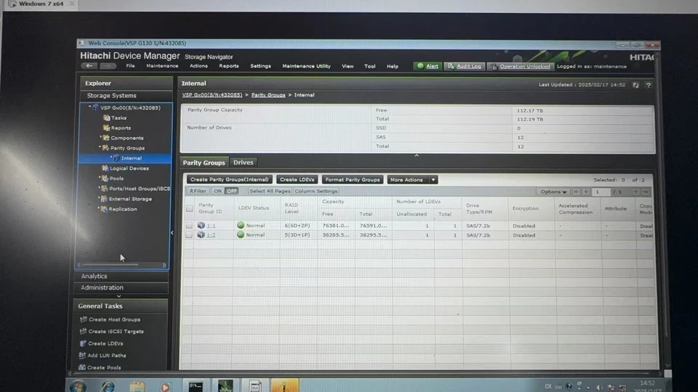This screenshot has height=392, width=698.
Task: Expand the Ports/Host Groups/iSCSI node
Action: pyautogui.click(x=99, y=188)
